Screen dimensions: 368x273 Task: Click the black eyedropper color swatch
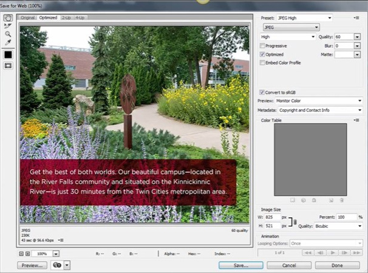point(8,55)
